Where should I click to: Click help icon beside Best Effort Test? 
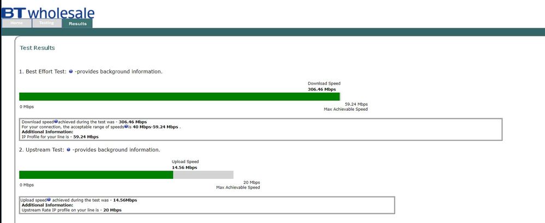[x=71, y=72]
